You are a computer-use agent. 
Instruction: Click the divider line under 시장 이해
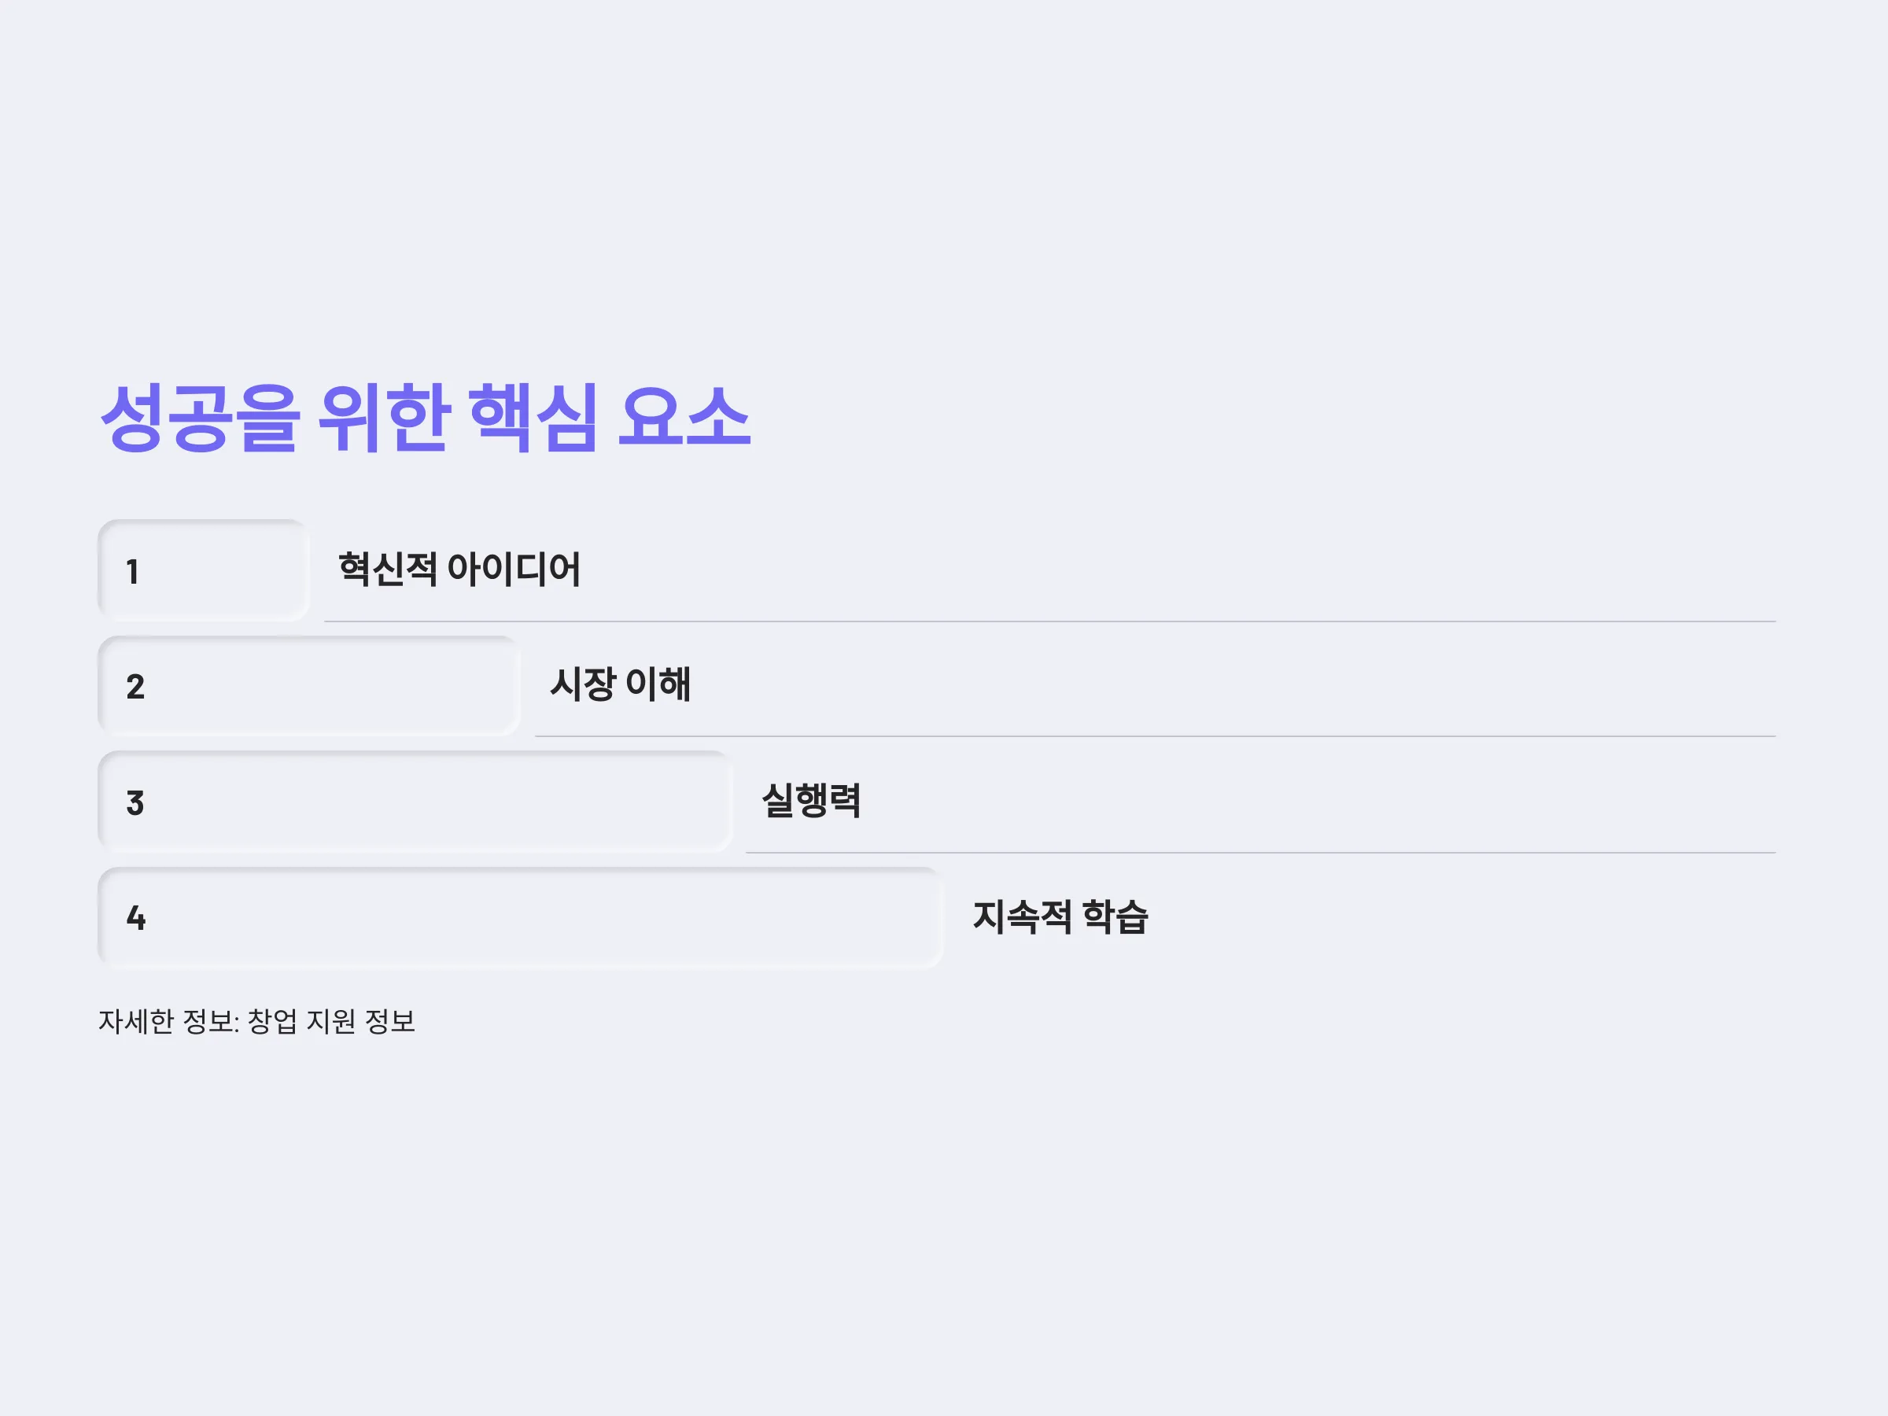(1156, 736)
